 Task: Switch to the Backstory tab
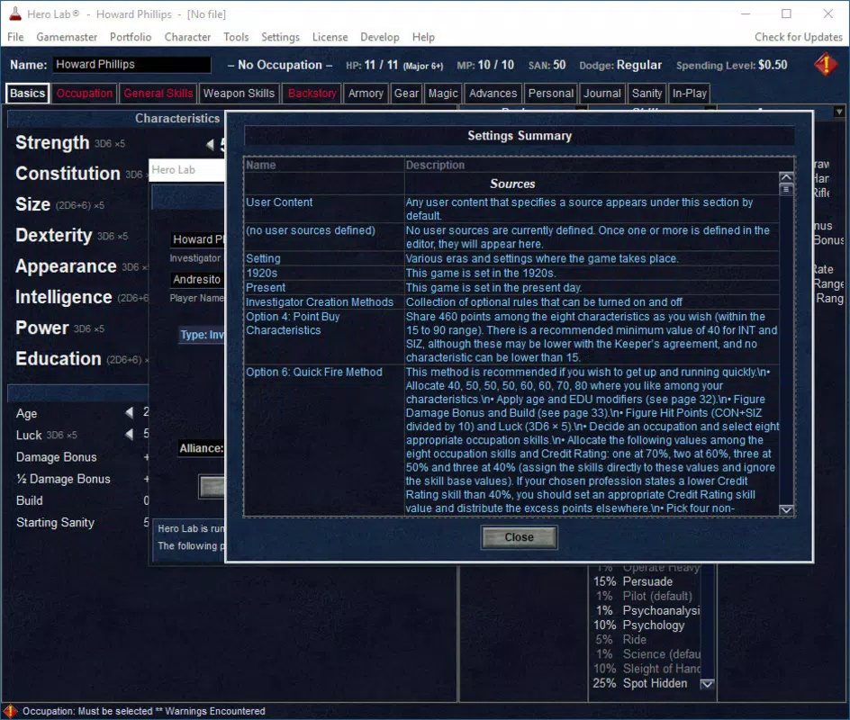312,94
